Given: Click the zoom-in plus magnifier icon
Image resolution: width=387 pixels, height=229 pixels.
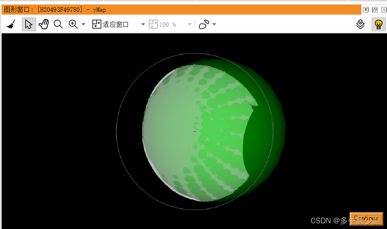Looking at the screenshot, I should (x=73, y=24).
